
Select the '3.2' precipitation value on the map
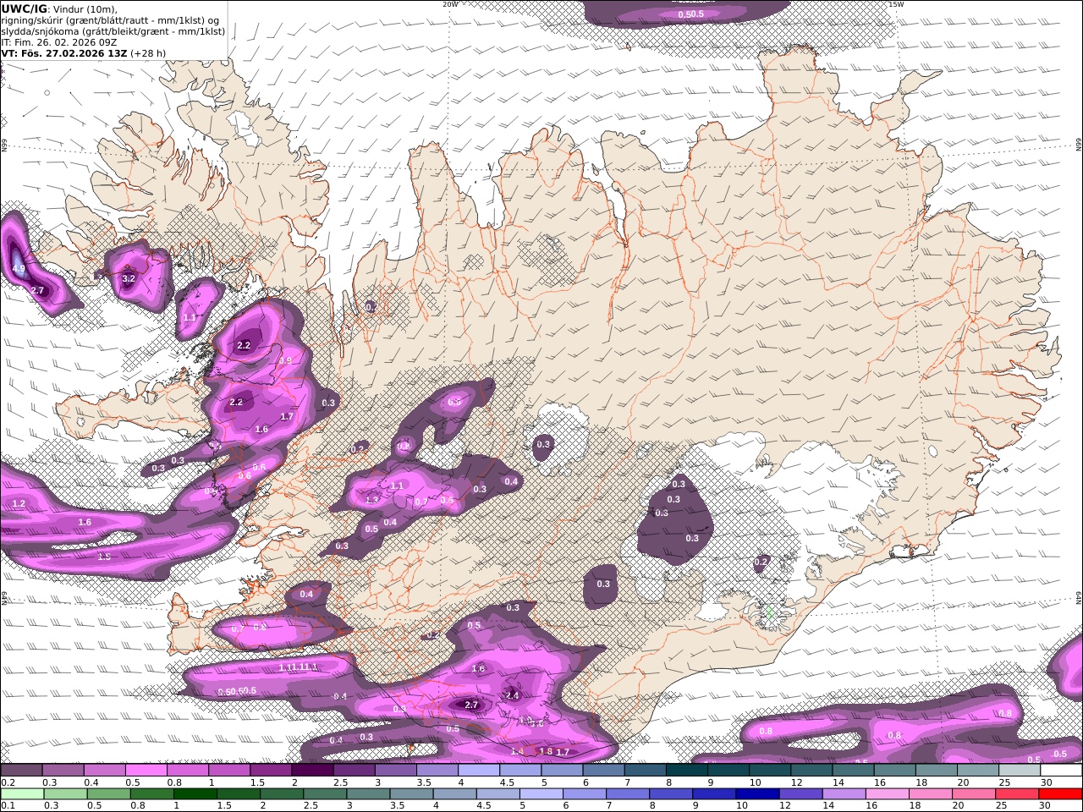click(x=129, y=277)
